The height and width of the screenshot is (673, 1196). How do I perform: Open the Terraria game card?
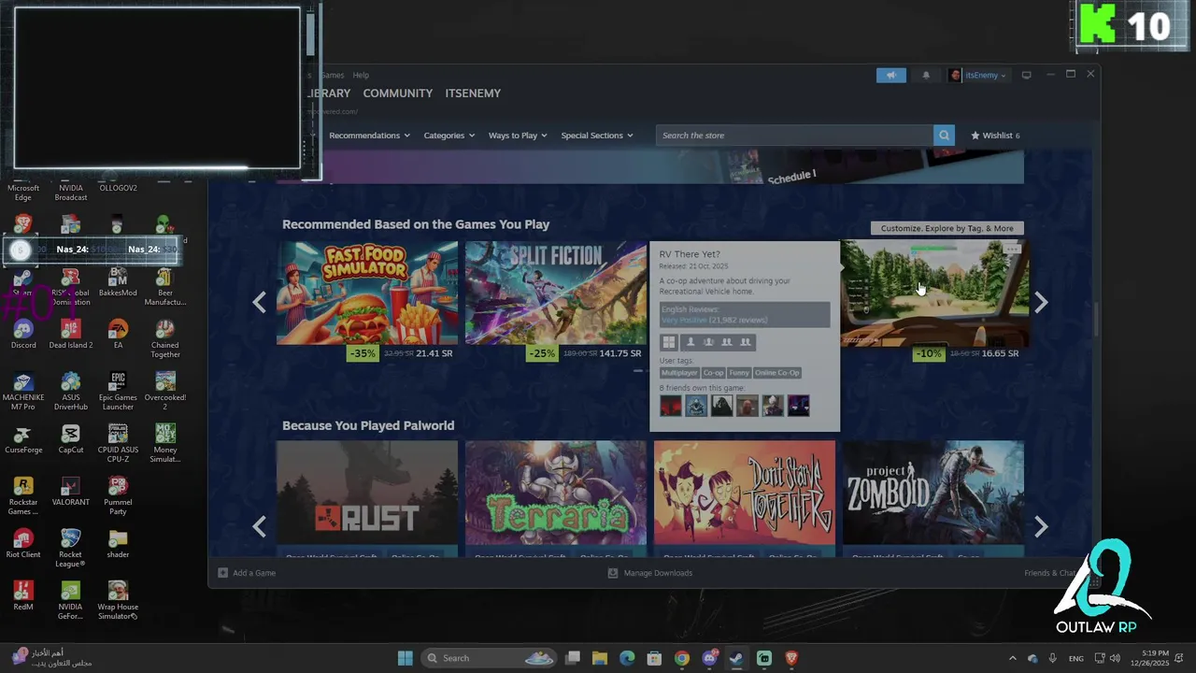[556, 493]
